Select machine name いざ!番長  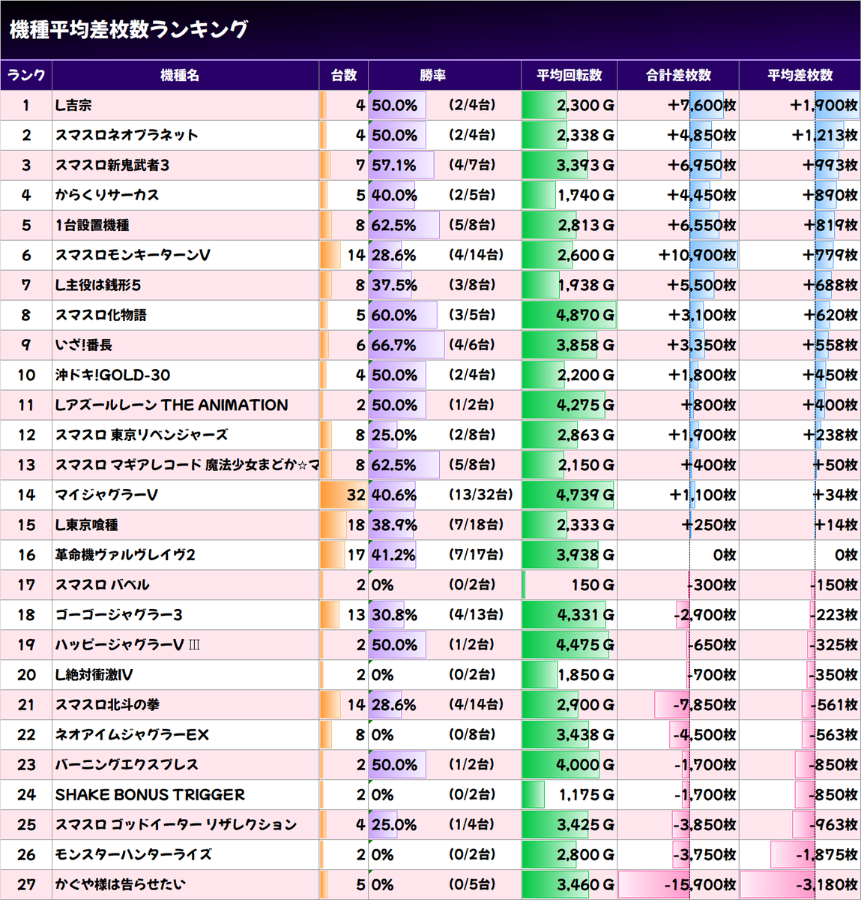coord(84,345)
